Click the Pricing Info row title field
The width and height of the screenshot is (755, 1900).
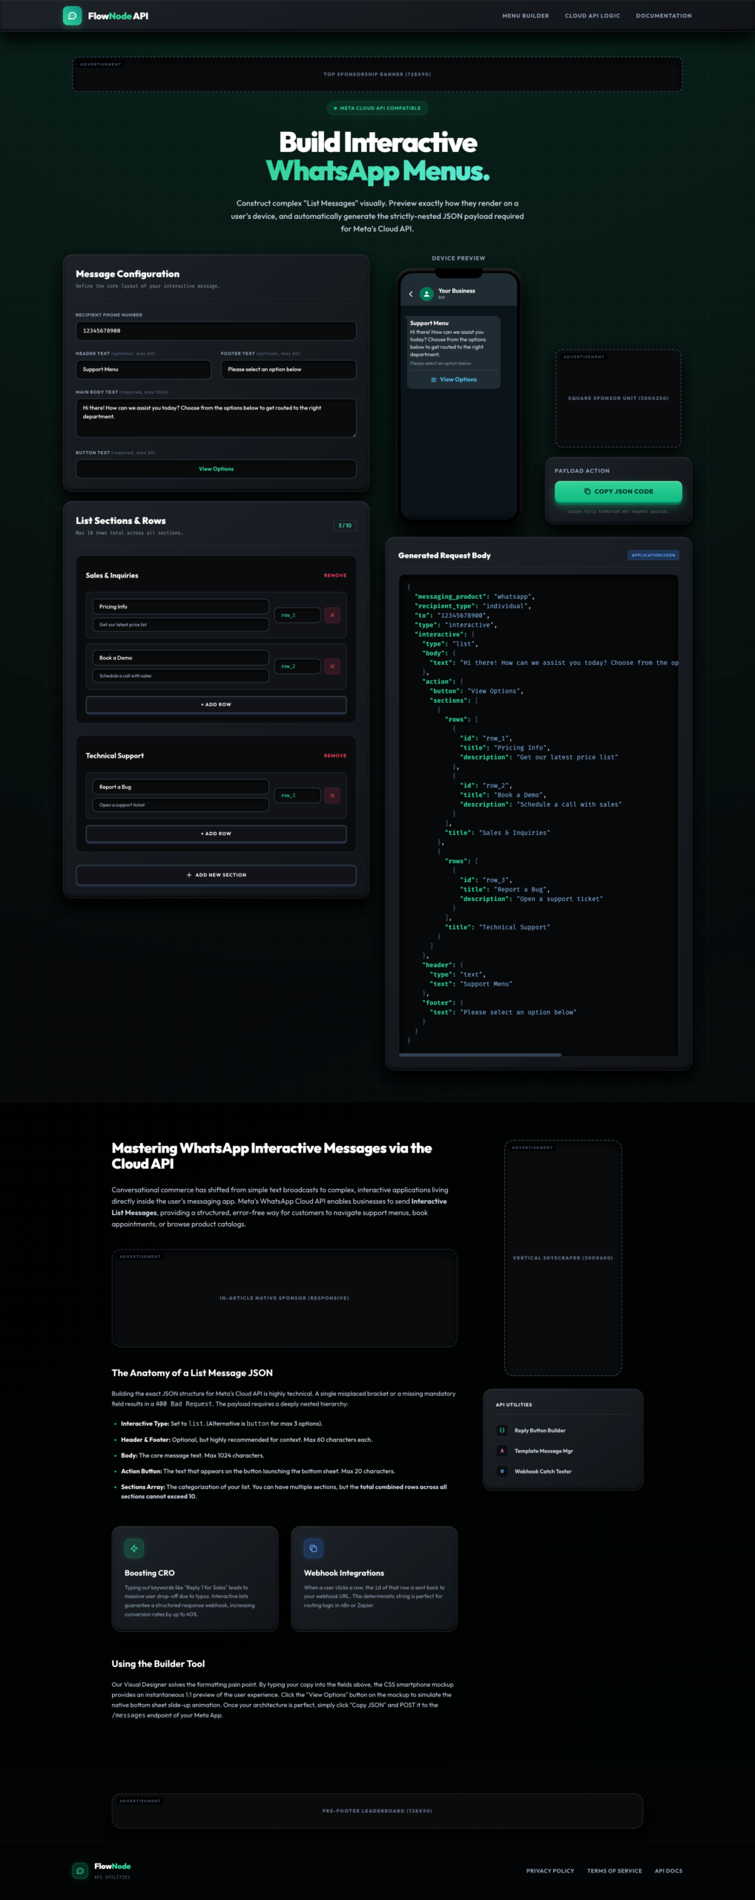pos(180,606)
